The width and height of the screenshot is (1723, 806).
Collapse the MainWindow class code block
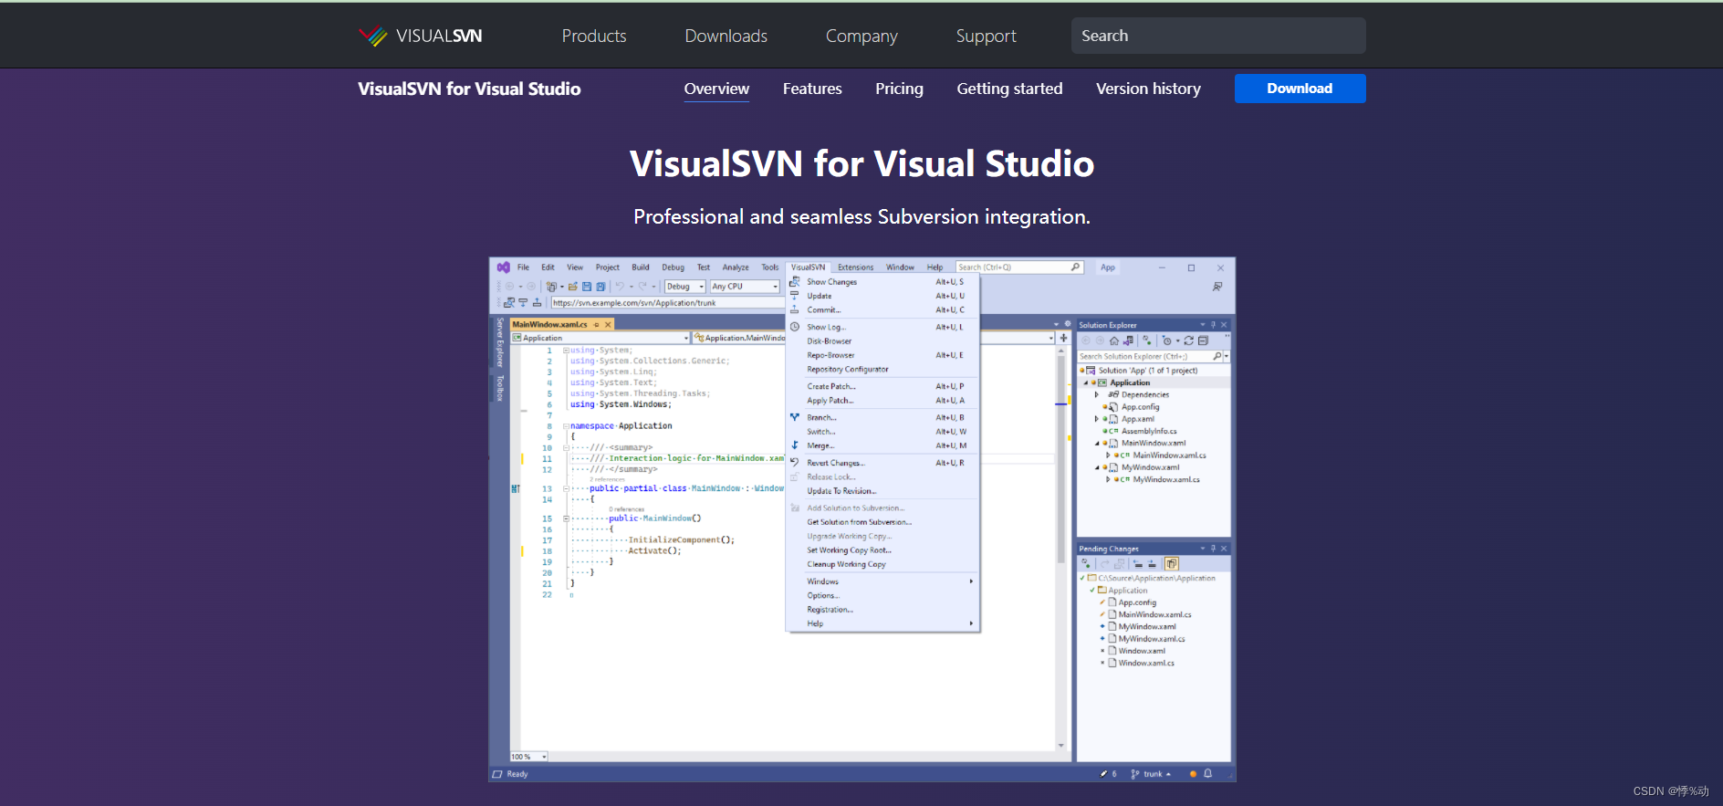pyautogui.click(x=566, y=488)
